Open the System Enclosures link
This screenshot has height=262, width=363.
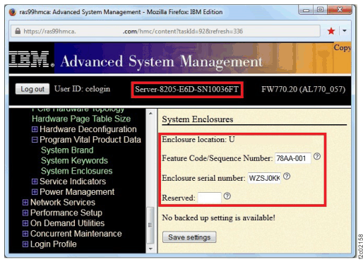point(77,171)
